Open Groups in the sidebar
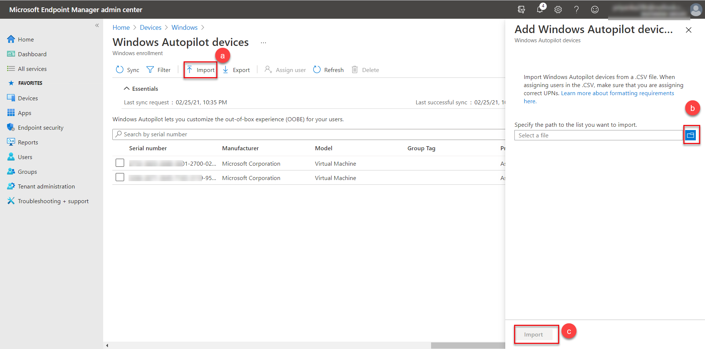This screenshot has height=349, width=705. 27,172
